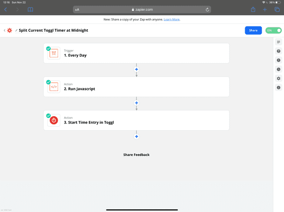Add step after Run Javascript
This screenshot has height=212, width=284.
click(137, 103)
